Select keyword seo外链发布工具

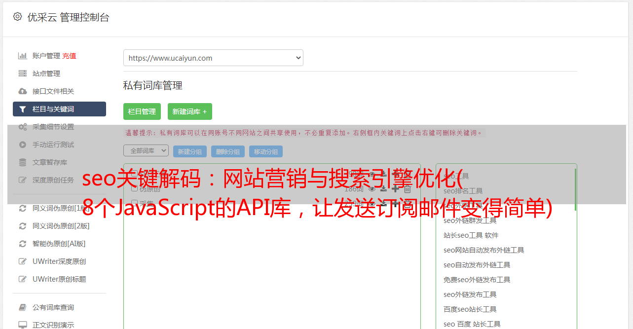[x=470, y=294]
